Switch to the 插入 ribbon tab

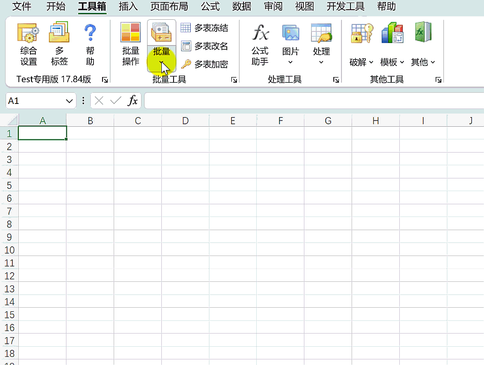pyautogui.click(x=128, y=7)
